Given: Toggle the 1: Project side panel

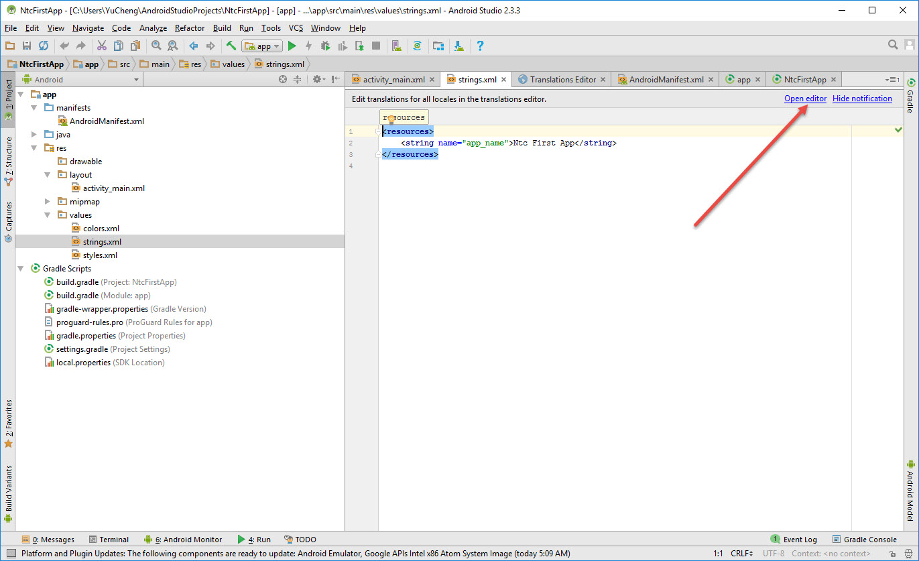Looking at the screenshot, I should tap(8, 101).
